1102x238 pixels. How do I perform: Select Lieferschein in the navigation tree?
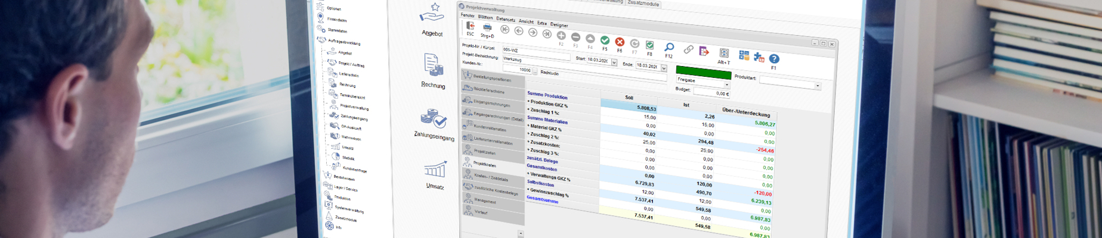pos(349,74)
